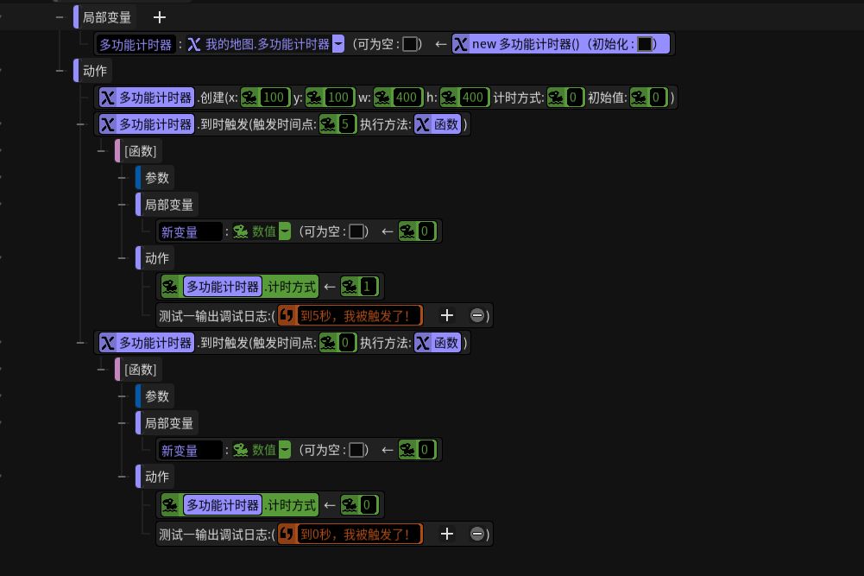The width and height of the screenshot is (864, 576).
Task: Toggle 可为空 checkbox of 多功能计时器 variable
Action: pyautogui.click(x=410, y=44)
